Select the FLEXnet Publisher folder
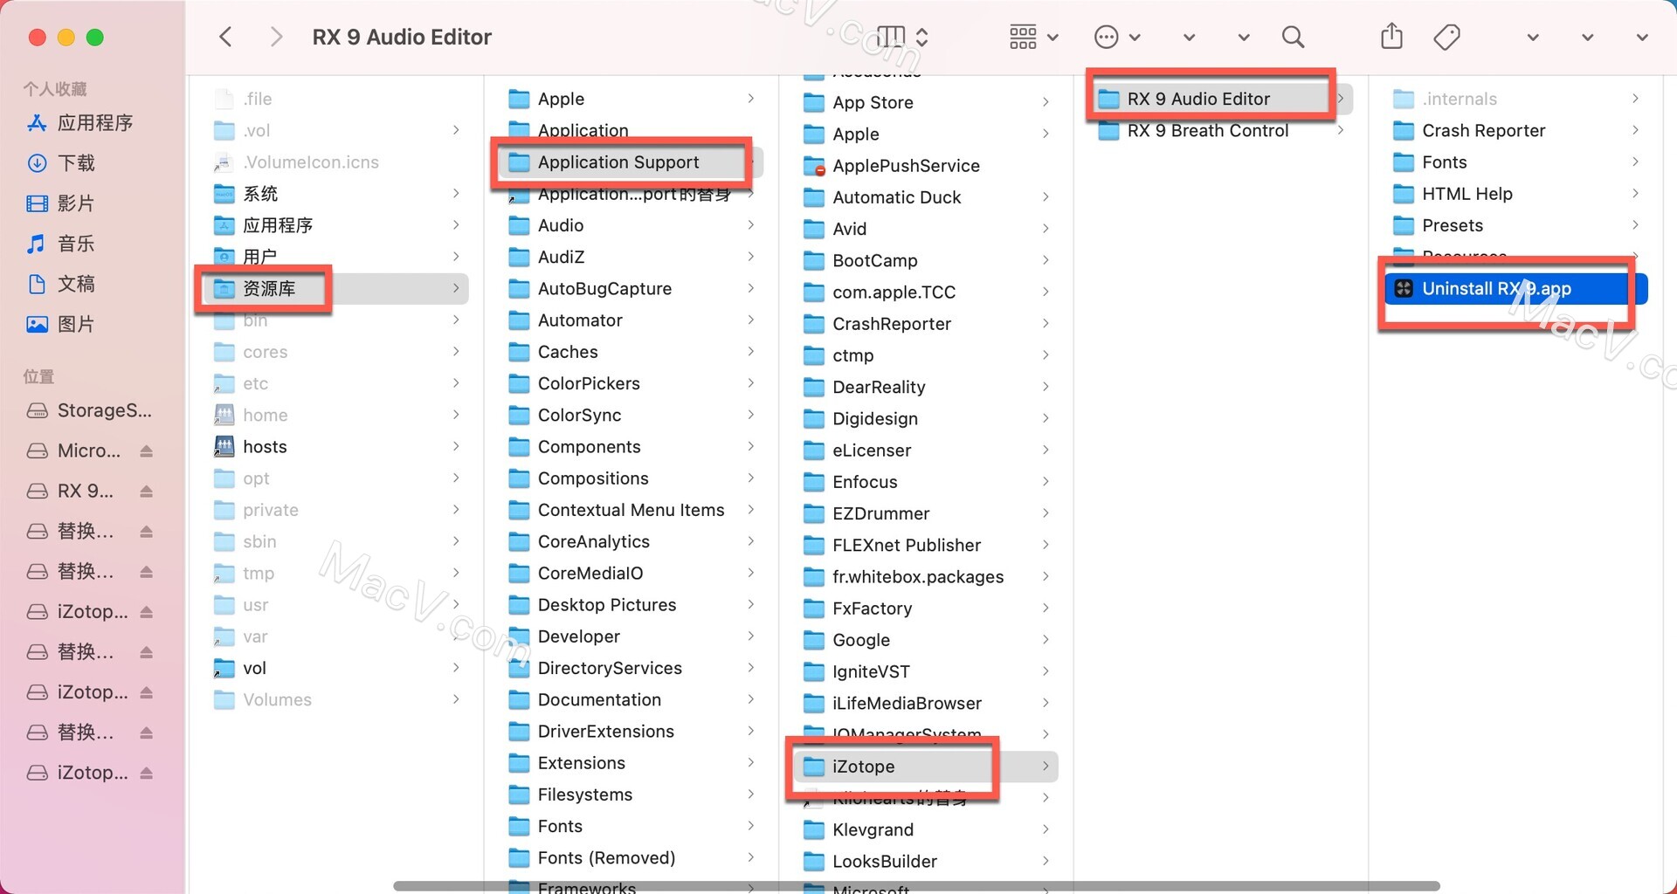Viewport: 1677px width, 894px height. coord(926,546)
